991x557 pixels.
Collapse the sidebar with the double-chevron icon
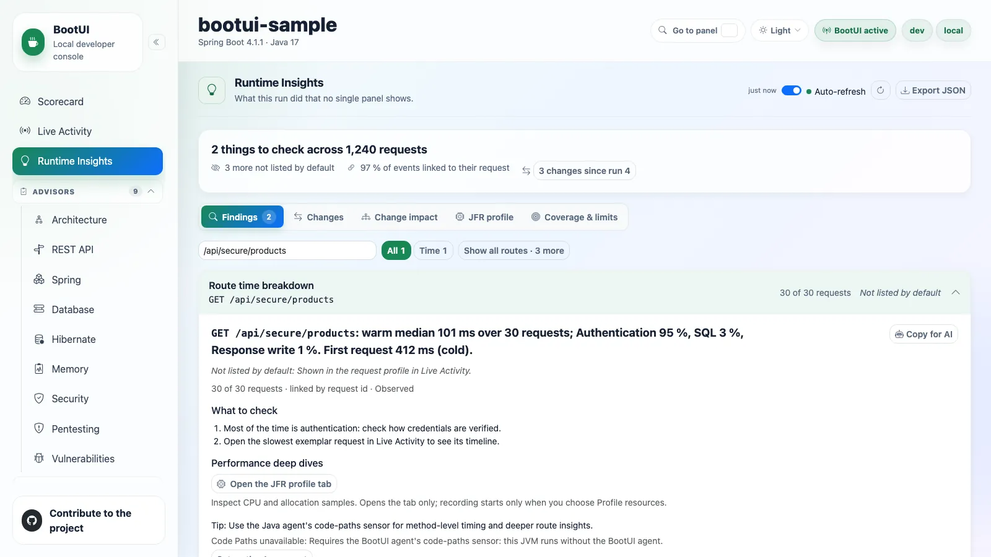coord(157,42)
